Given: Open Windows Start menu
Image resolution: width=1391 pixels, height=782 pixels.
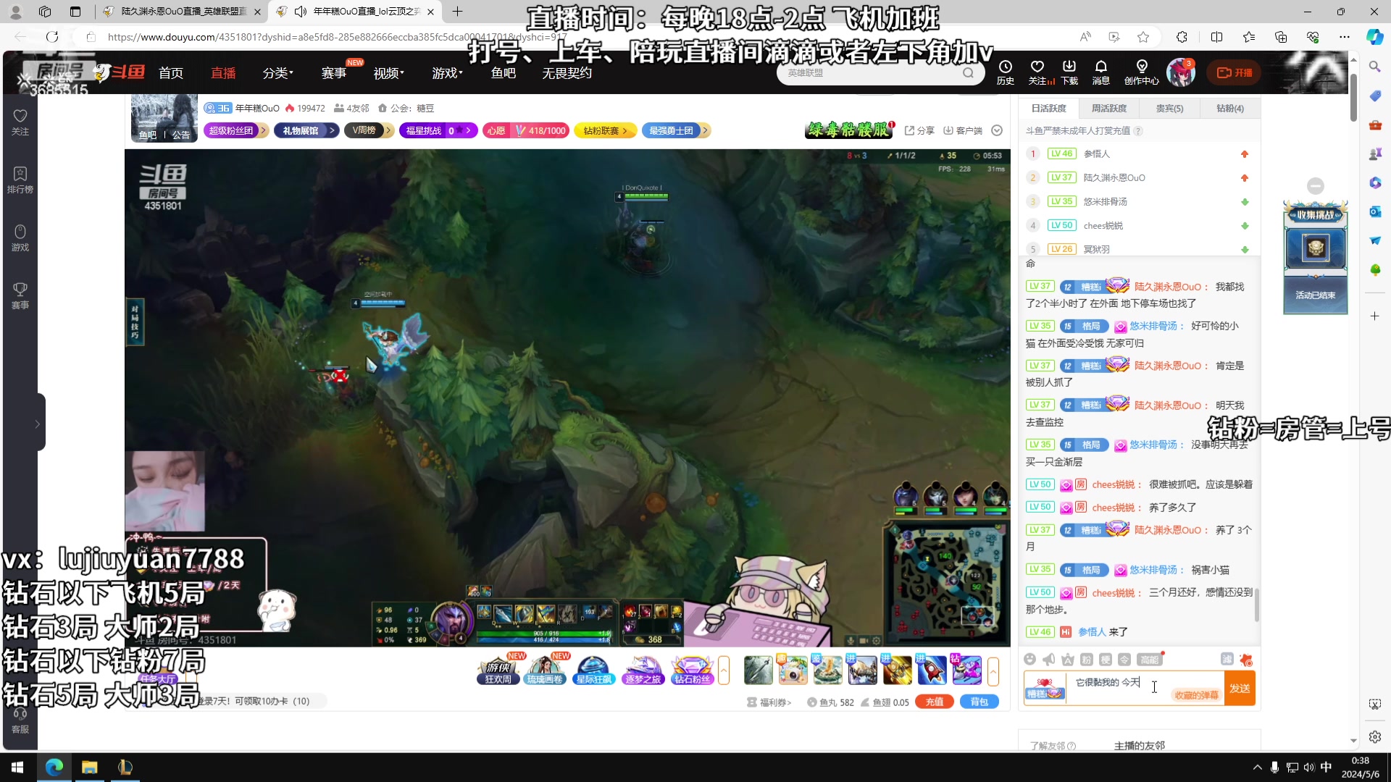Looking at the screenshot, I should pos(17,767).
